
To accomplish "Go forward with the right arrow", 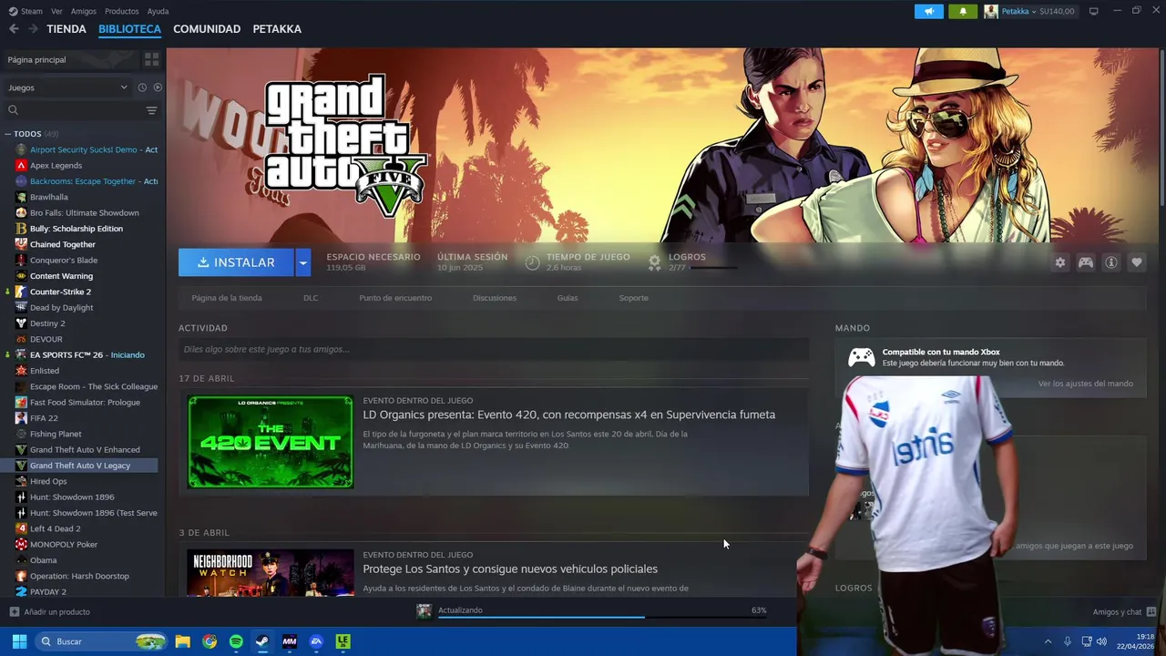I will (x=33, y=29).
